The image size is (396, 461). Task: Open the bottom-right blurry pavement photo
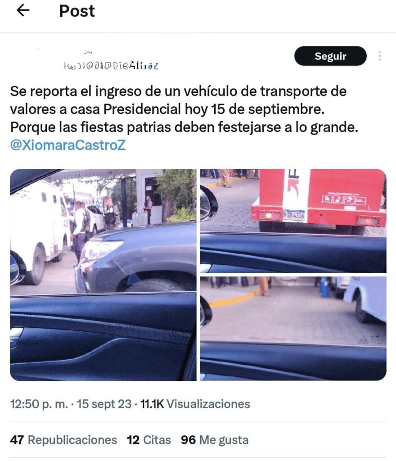pos(293,328)
